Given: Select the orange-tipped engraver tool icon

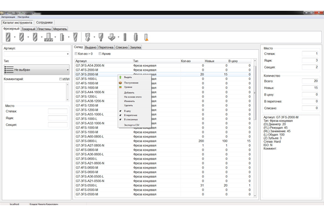Looking at the screenshot, I should click(x=146, y=37).
